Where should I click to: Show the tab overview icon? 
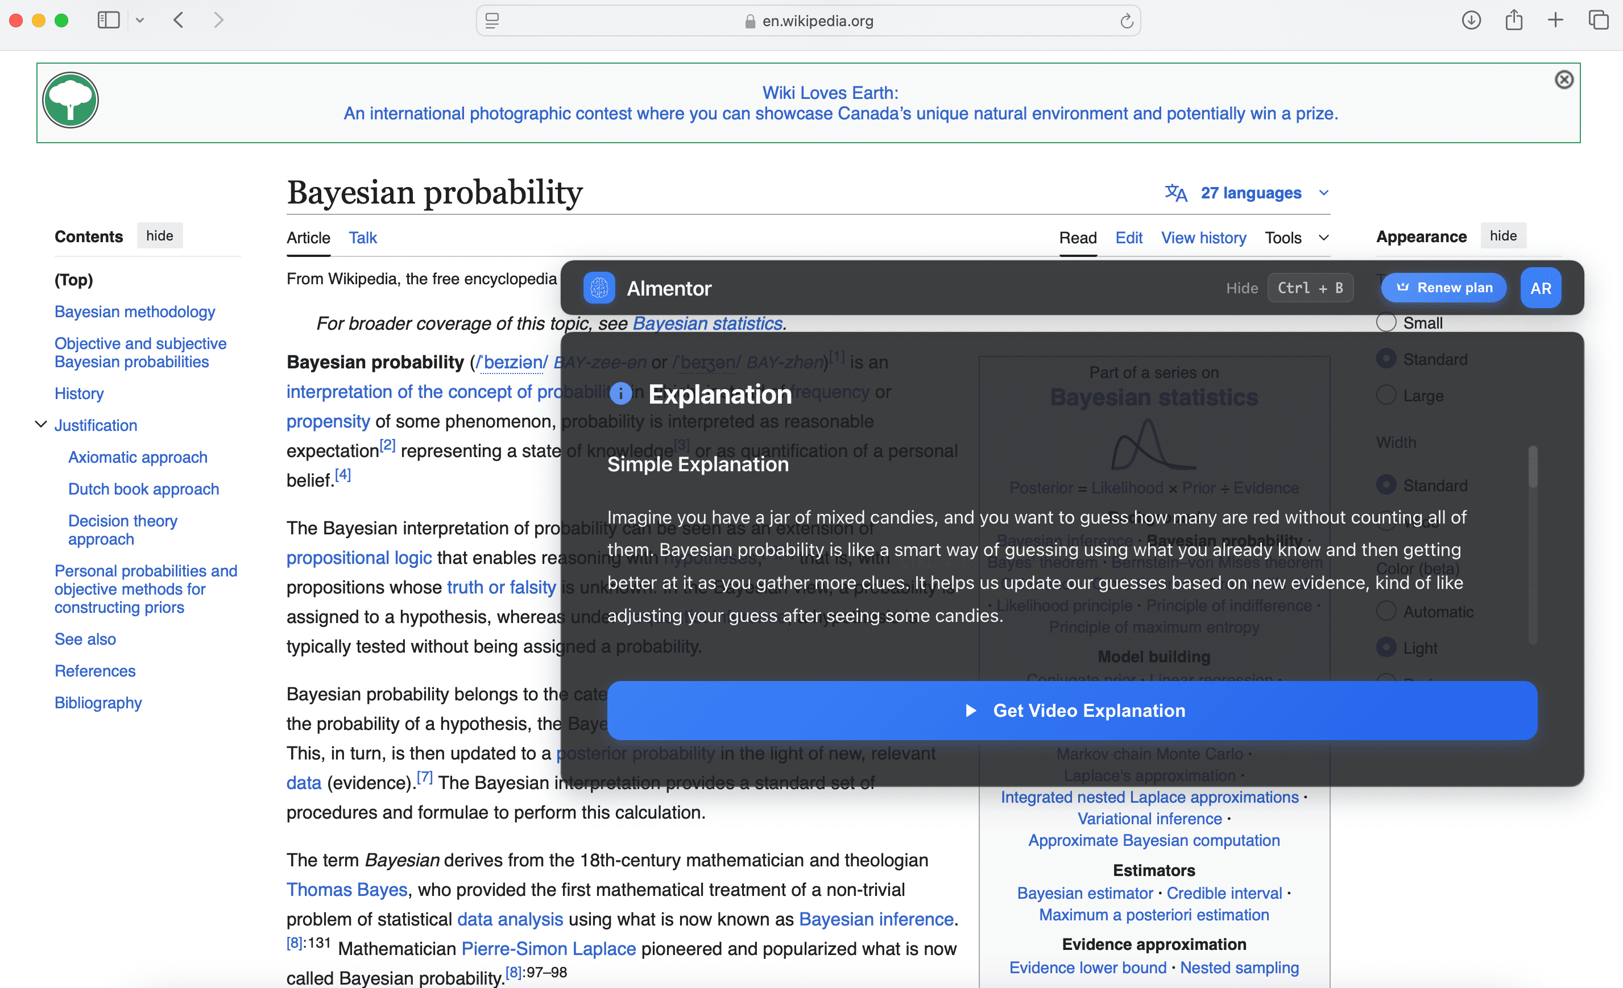tap(1599, 20)
